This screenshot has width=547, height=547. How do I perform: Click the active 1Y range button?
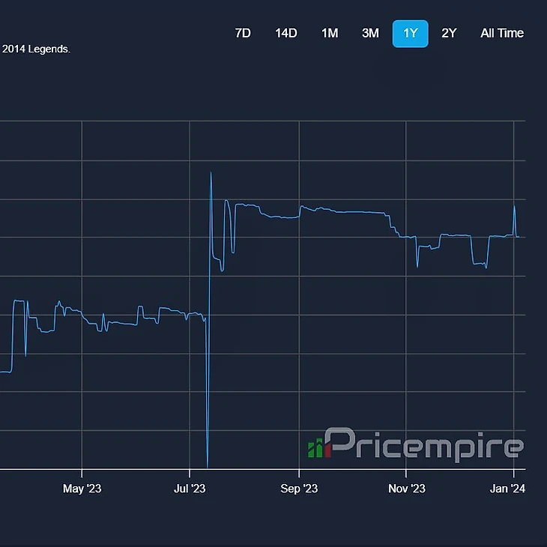coord(411,34)
